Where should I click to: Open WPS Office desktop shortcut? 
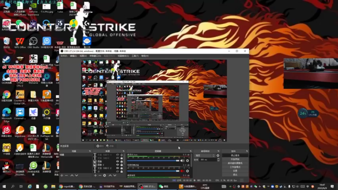[x=20, y=43]
